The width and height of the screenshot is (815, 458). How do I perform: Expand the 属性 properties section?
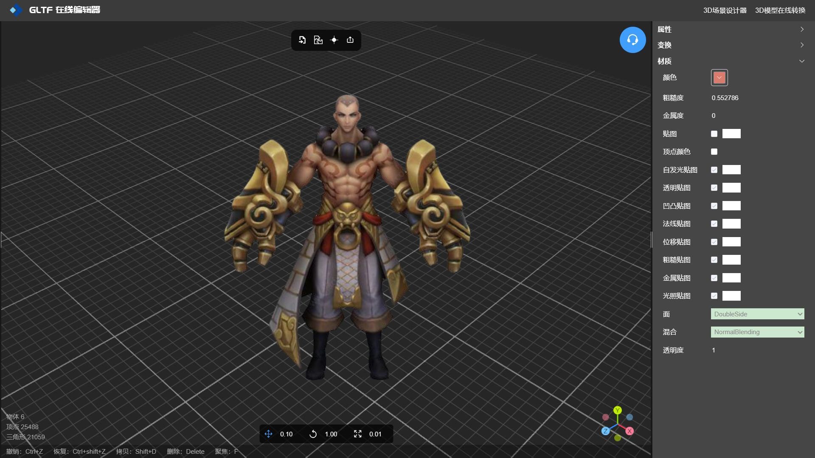[731, 29]
